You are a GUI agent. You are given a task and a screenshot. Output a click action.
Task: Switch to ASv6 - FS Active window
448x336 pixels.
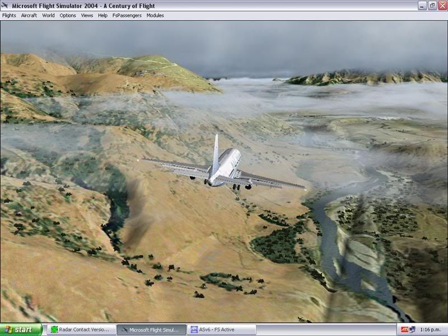point(222,330)
